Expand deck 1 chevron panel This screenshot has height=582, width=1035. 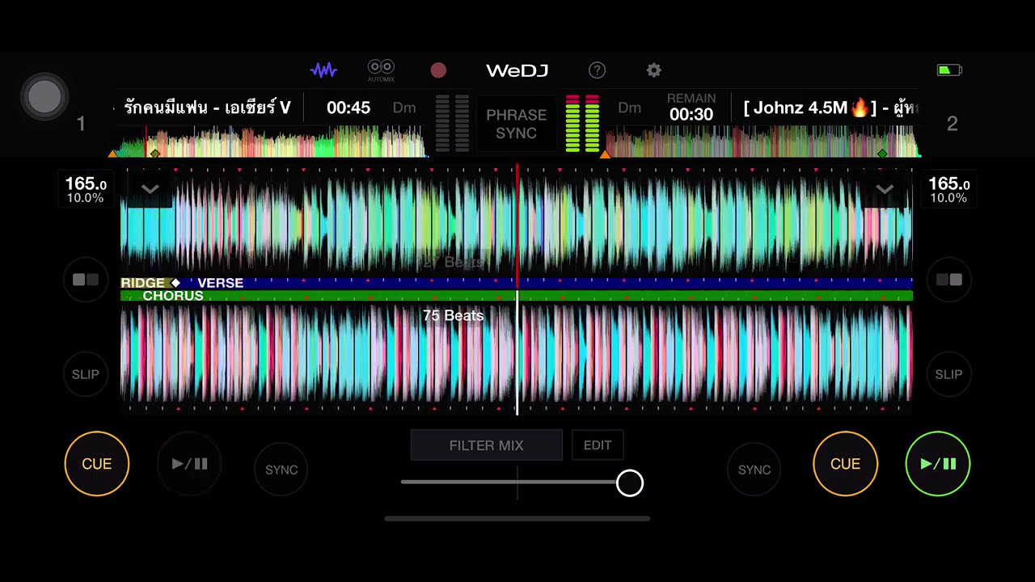pyautogui.click(x=150, y=190)
